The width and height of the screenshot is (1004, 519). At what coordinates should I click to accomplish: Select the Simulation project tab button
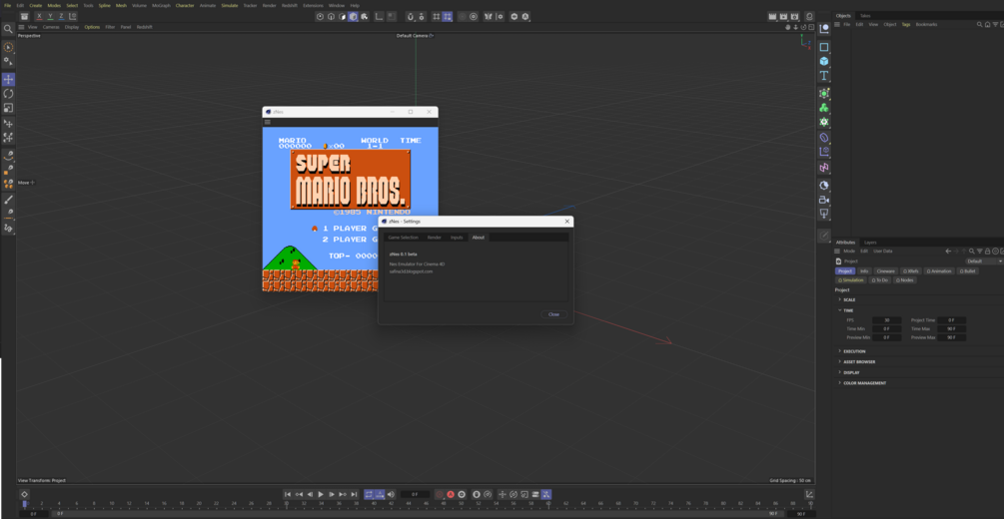[851, 280]
